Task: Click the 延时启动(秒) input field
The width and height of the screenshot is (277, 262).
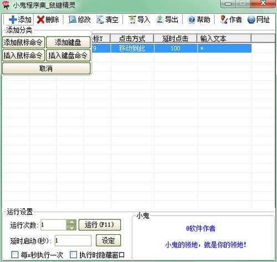Action: [73, 240]
